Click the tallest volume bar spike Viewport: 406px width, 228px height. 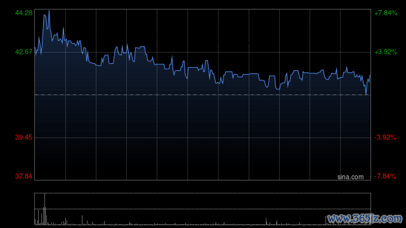pos(44,209)
